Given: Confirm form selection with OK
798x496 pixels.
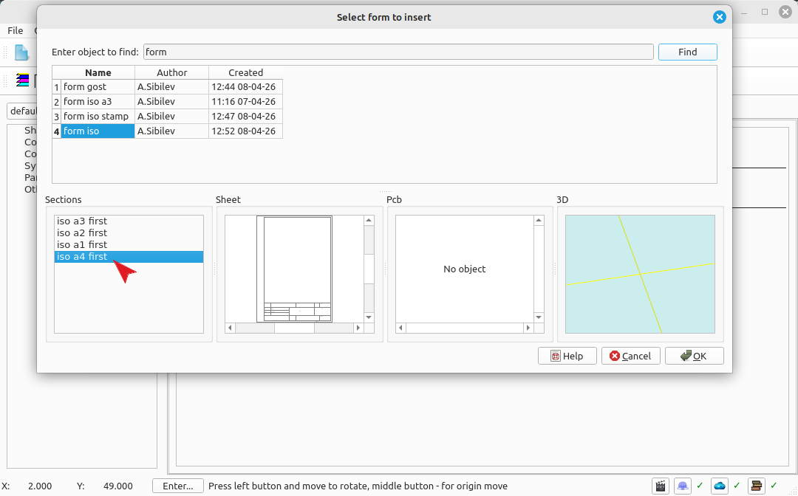Looking at the screenshot, I should tap(694, 356).
